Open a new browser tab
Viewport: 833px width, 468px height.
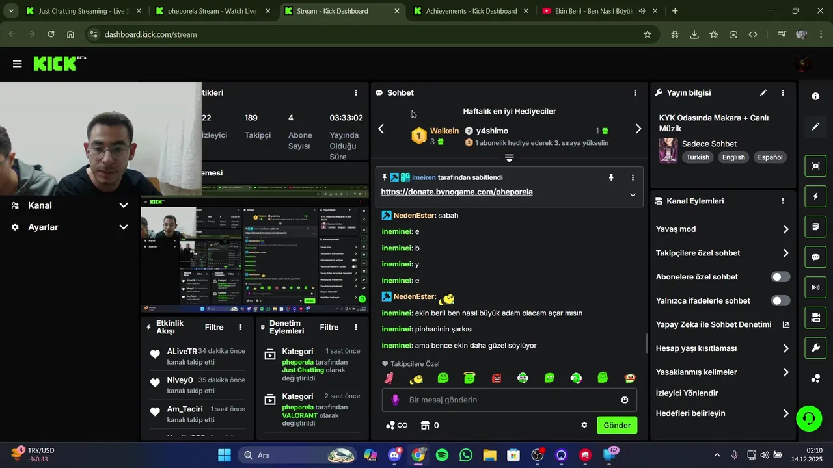675,11
